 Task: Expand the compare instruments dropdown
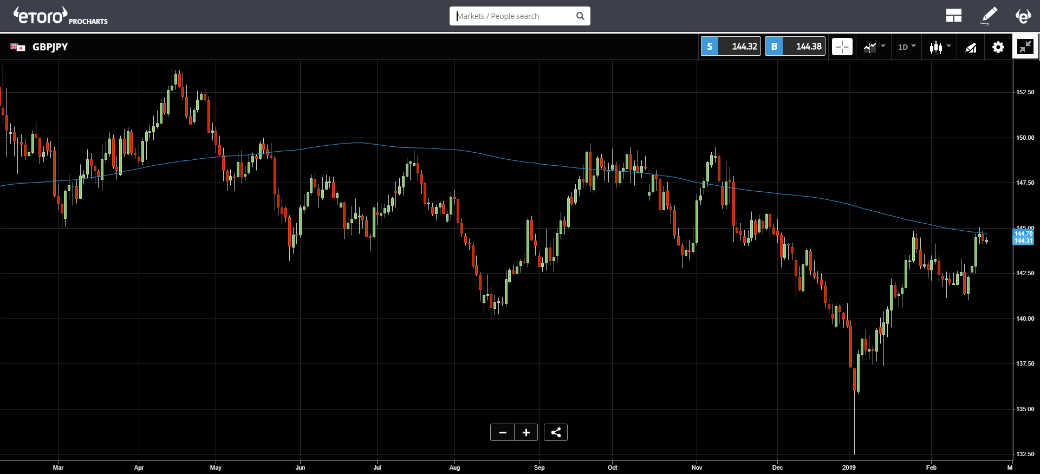[x=874, y=47]
